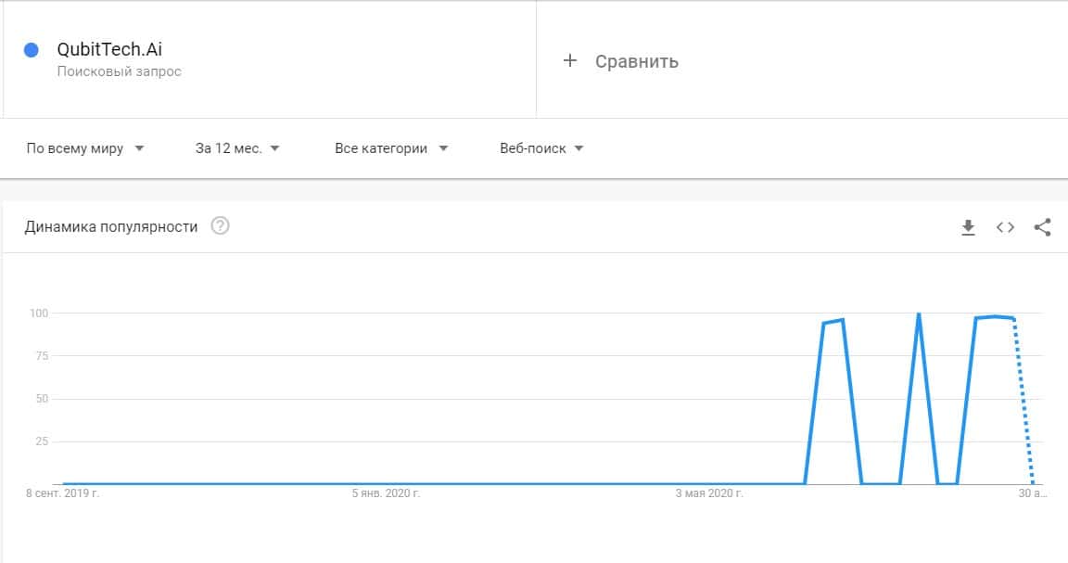Image resolution: width=1068 pixels, height=563 pixels.
Task: Click the 8 сент. 2019 г. axis label
Action: 62,494
